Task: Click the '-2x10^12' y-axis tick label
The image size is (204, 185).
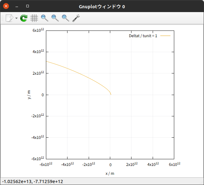Action: coord(38,115)
